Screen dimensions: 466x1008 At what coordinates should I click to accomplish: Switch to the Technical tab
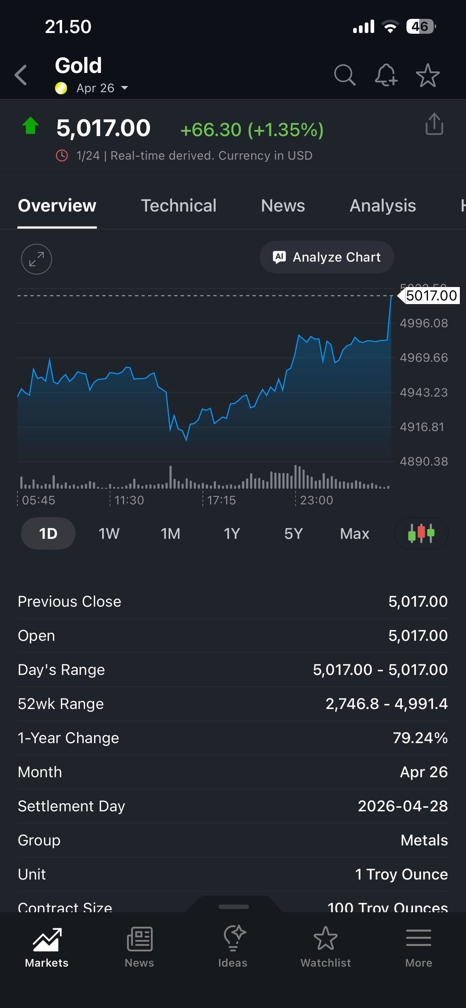click(x=179, y=206)
